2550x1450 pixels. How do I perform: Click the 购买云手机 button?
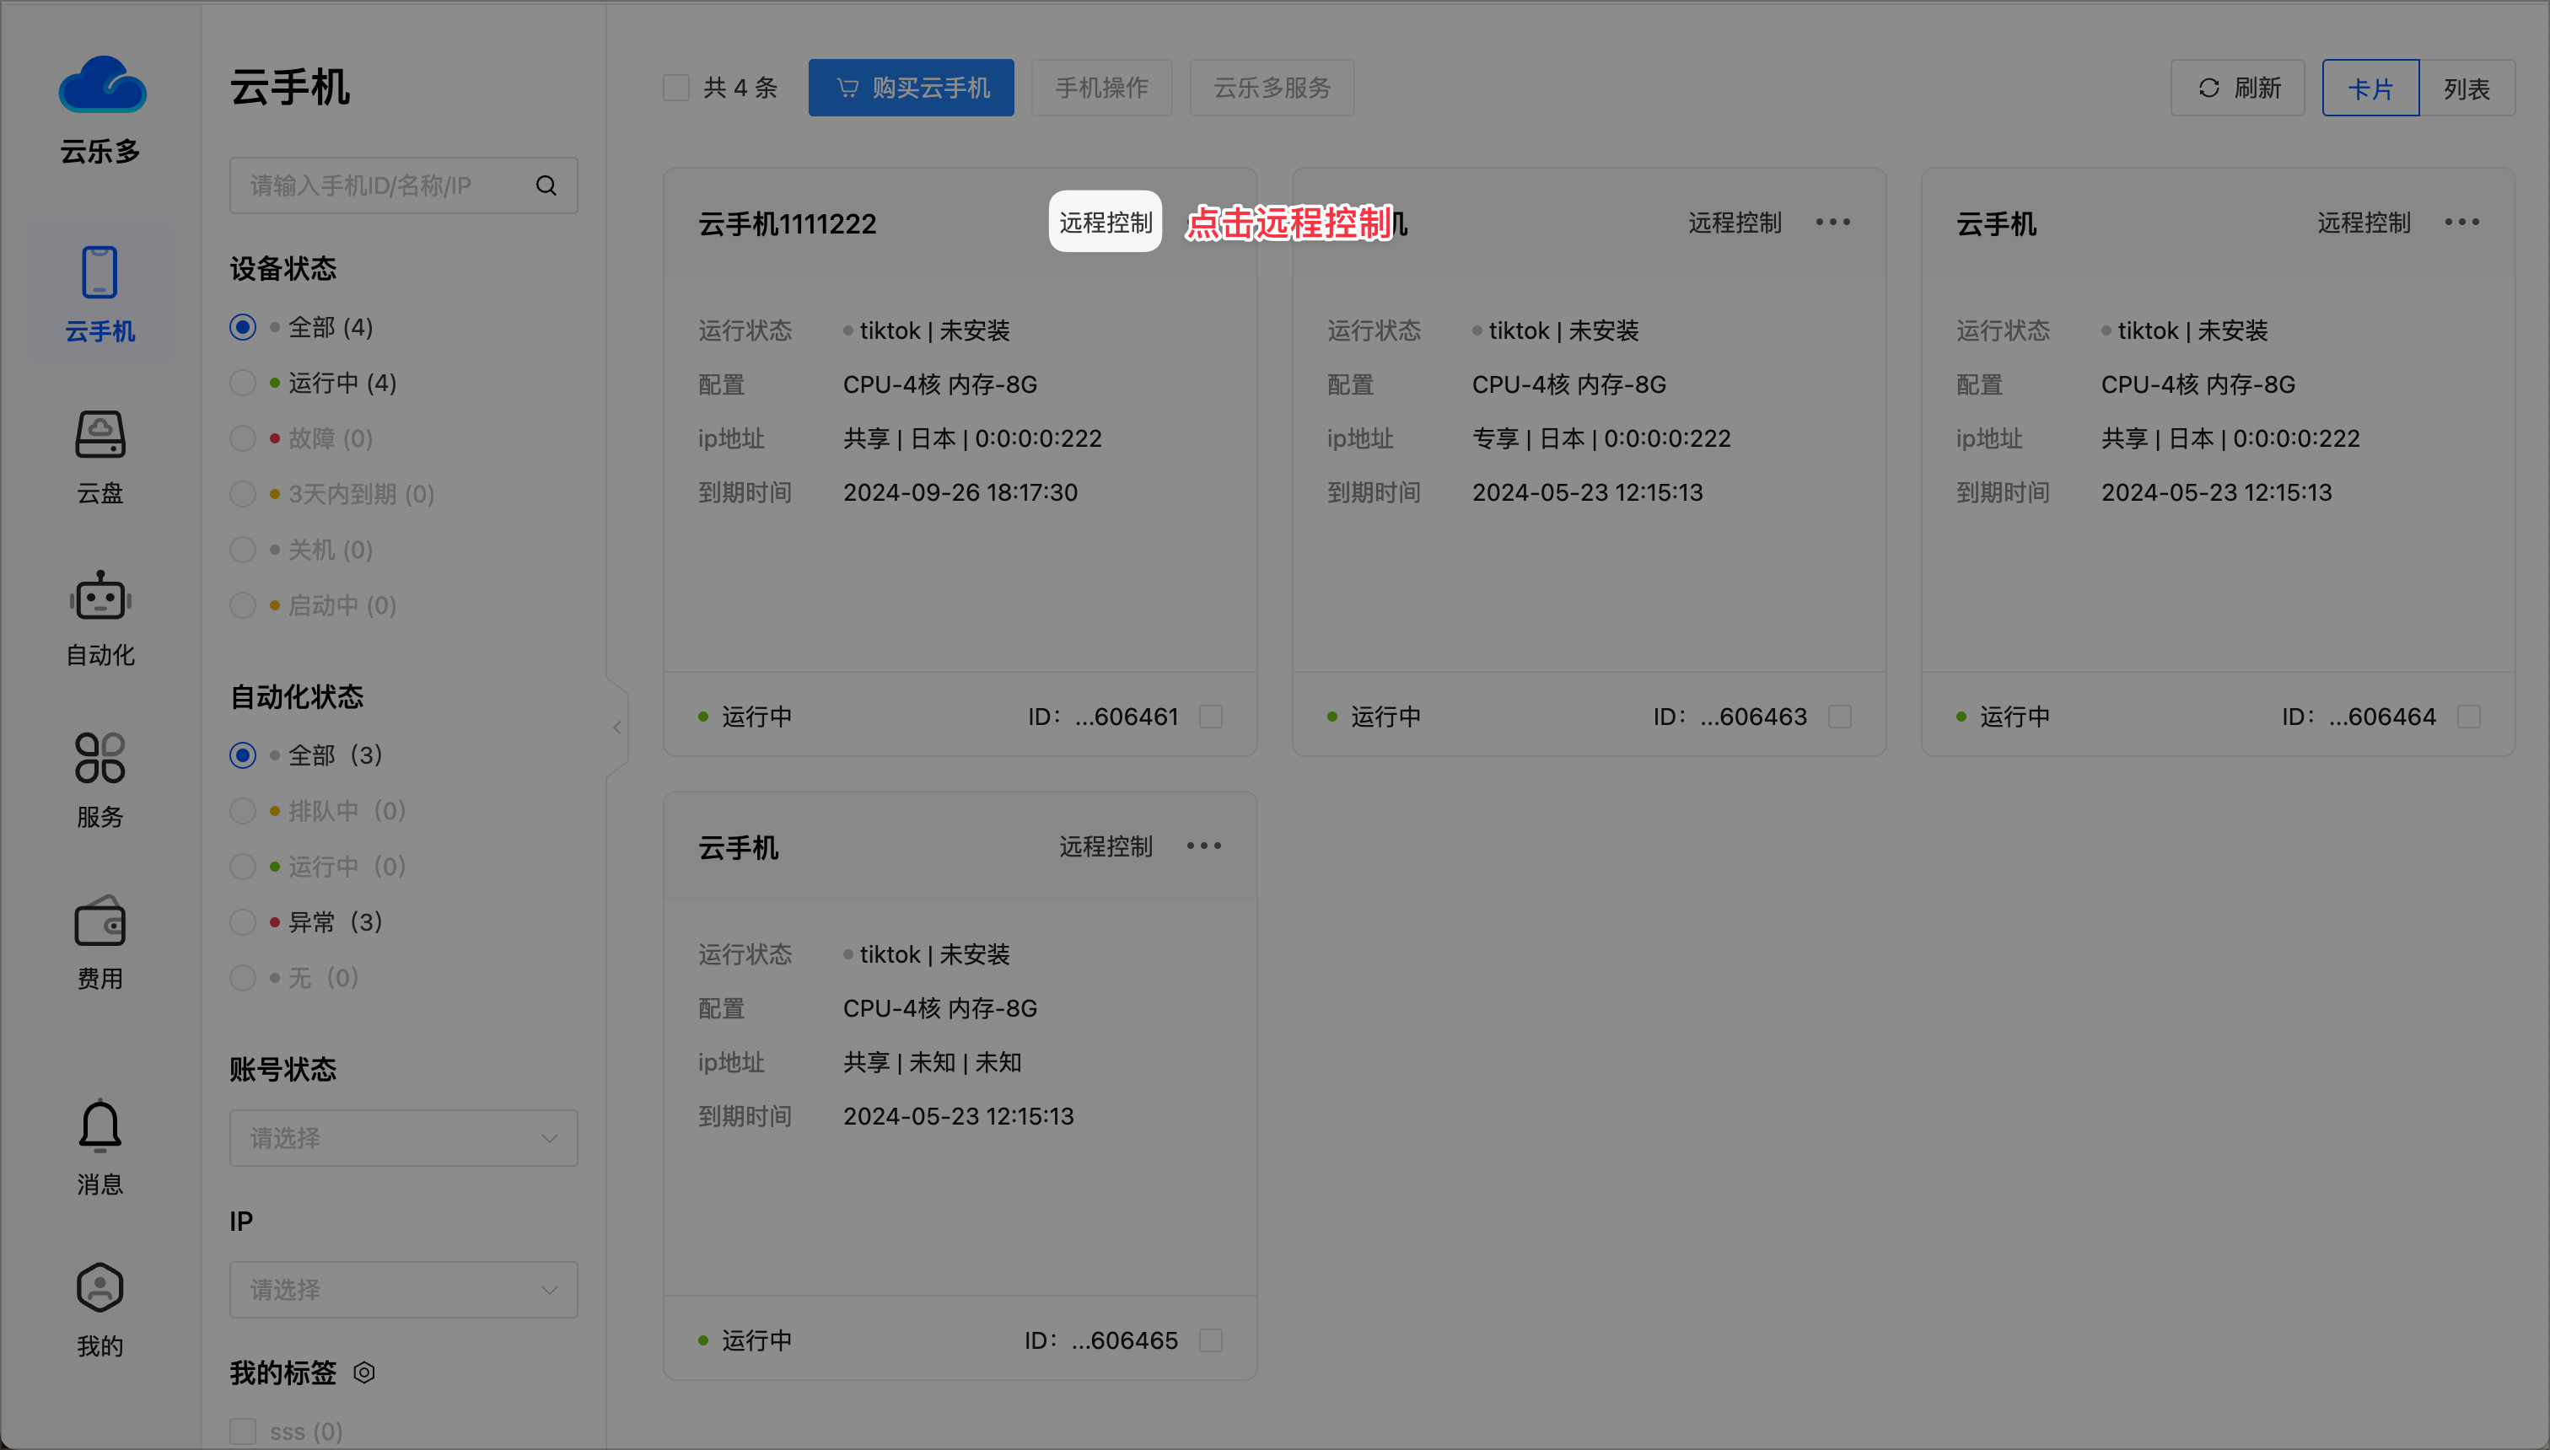[912, 88]
